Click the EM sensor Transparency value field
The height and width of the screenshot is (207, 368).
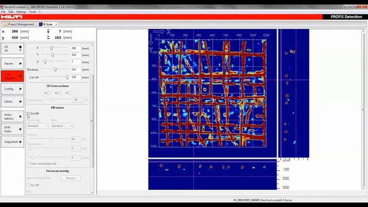click(x=75, y=148)
